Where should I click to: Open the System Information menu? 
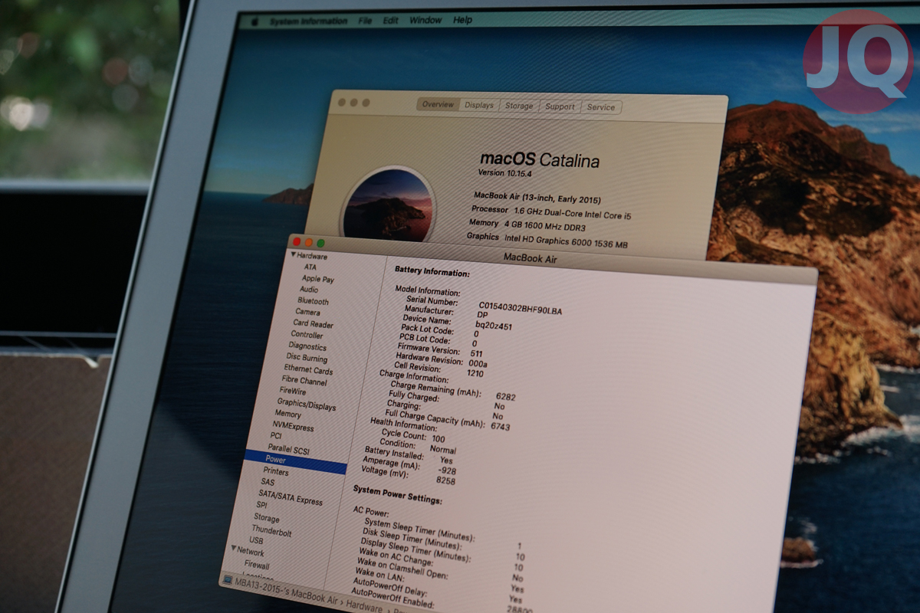point(308,21)
